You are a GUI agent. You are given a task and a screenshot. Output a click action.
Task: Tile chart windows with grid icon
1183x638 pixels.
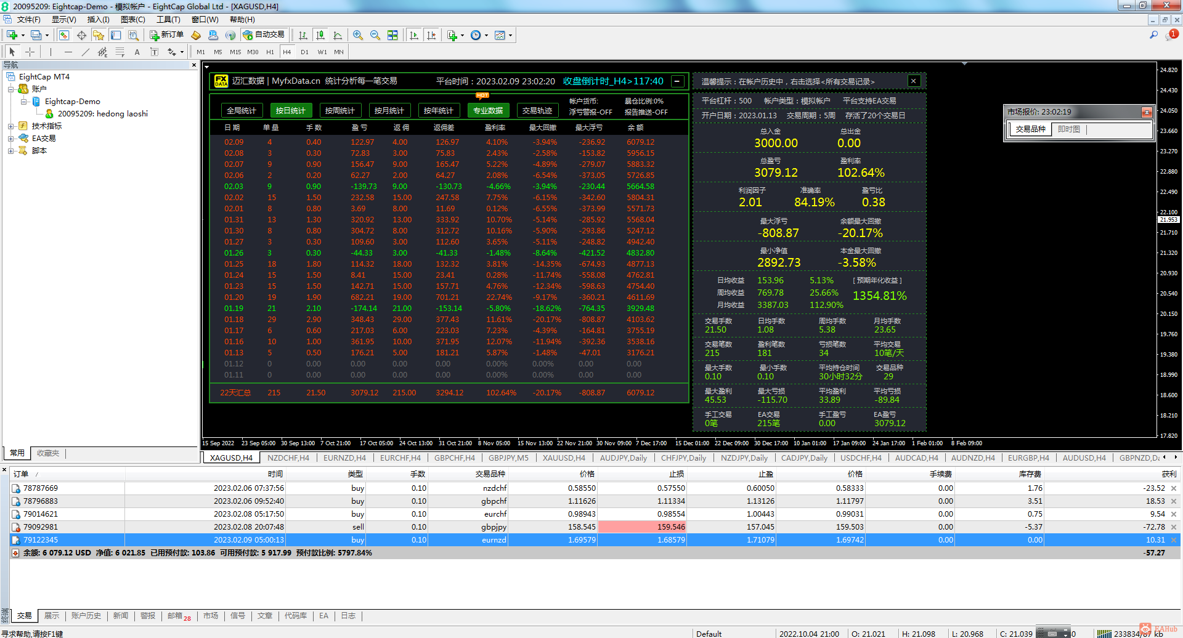392,35
